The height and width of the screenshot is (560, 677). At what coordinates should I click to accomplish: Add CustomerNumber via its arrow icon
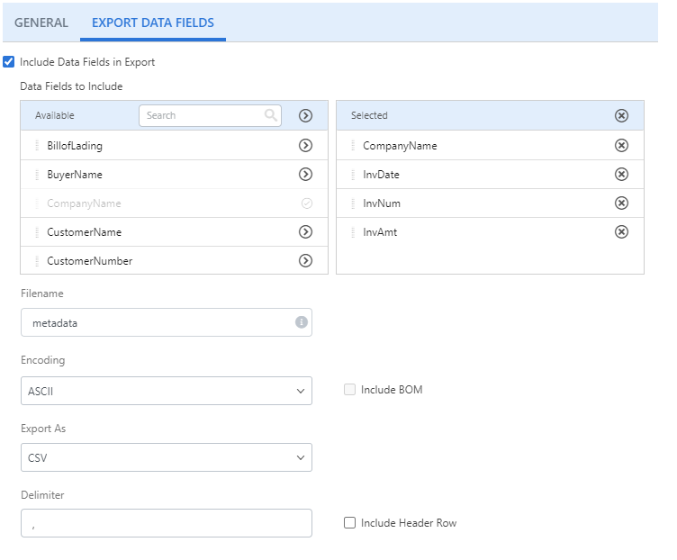tap(305, 260)
